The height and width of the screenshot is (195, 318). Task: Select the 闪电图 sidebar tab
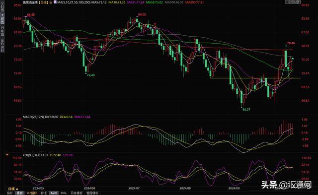[x=2, y=30]
